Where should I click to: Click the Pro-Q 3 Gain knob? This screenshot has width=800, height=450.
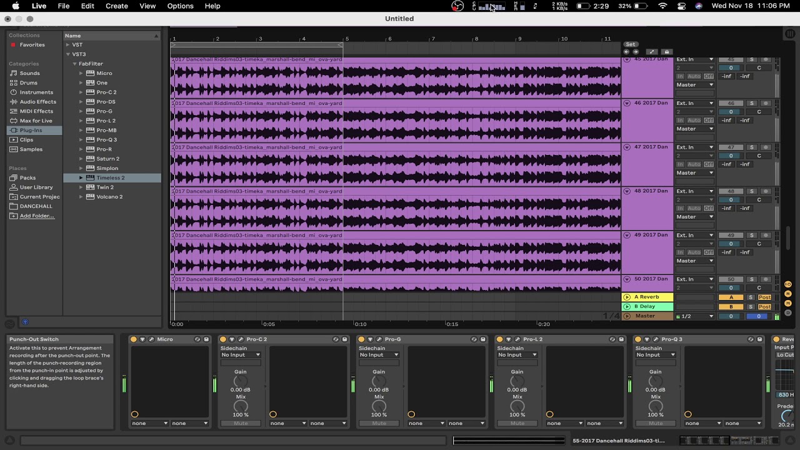(x=655, y=381)
